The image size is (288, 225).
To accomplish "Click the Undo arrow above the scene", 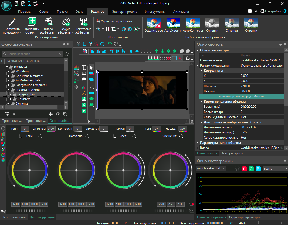I will 110,44.
